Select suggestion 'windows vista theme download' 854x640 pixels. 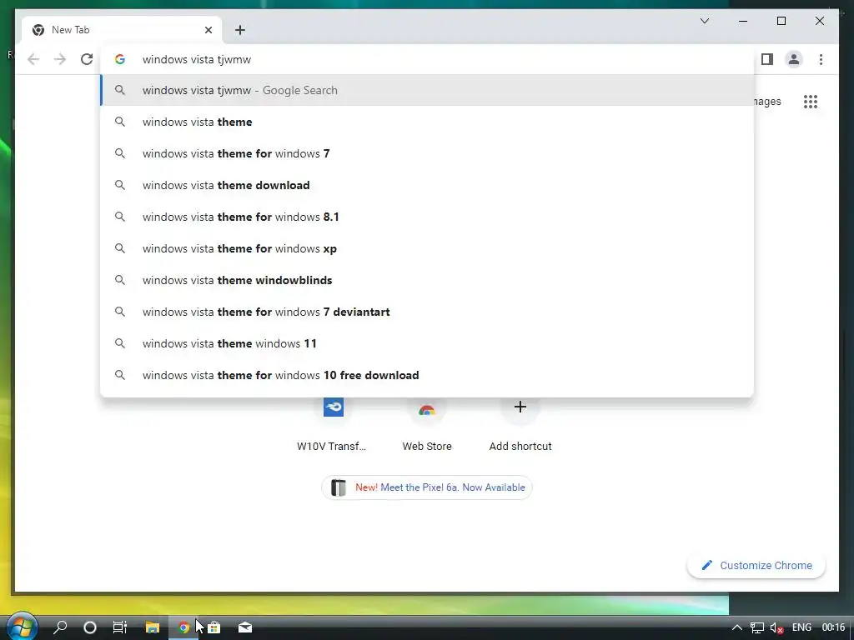tap(428, 185)
